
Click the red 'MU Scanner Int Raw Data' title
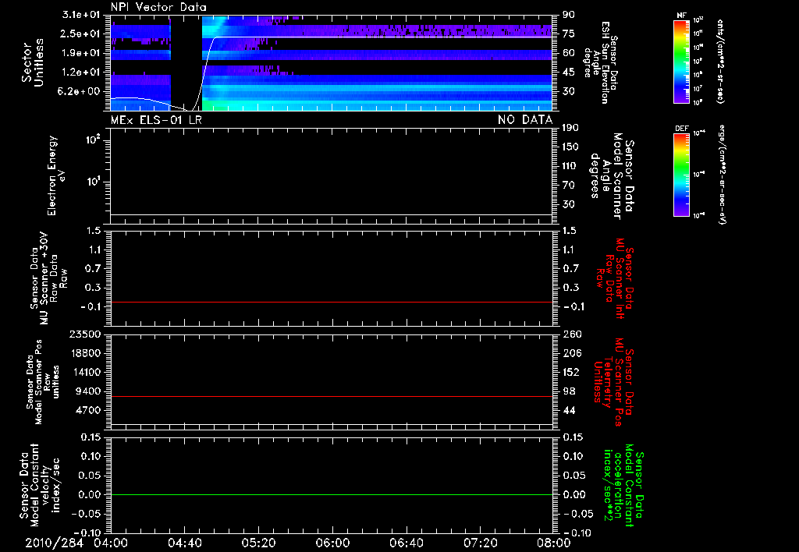coord(615,278)
